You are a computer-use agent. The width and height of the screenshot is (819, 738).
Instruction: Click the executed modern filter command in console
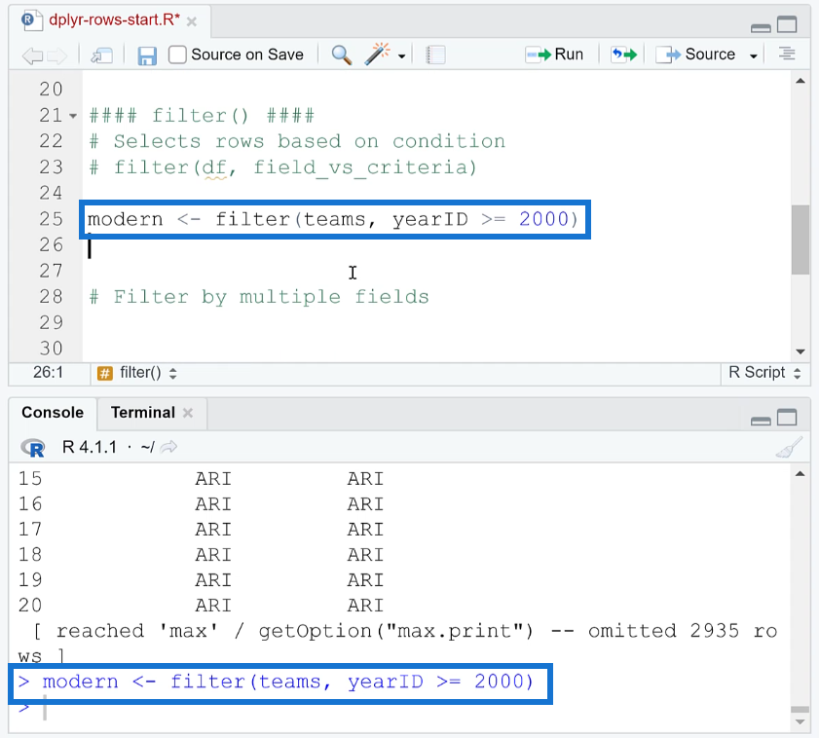[276, 683]
